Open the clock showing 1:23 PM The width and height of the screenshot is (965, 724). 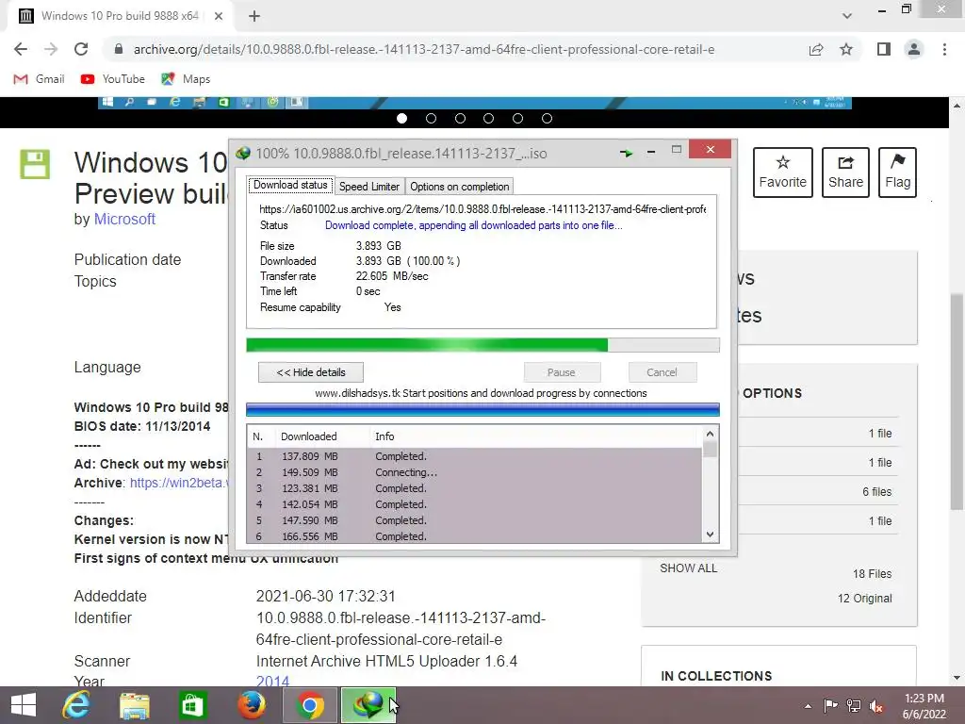(x=924, y=706)
